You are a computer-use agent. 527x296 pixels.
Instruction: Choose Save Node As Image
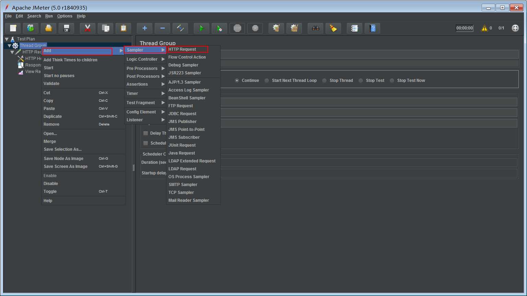click(83, 159)
